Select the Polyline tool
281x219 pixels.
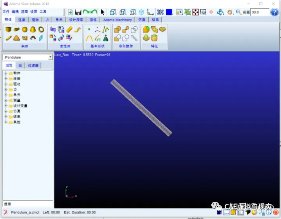click(x=106, y=30)
